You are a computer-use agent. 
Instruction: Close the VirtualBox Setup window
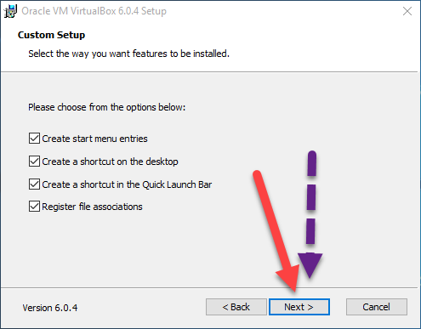[407, 11]
